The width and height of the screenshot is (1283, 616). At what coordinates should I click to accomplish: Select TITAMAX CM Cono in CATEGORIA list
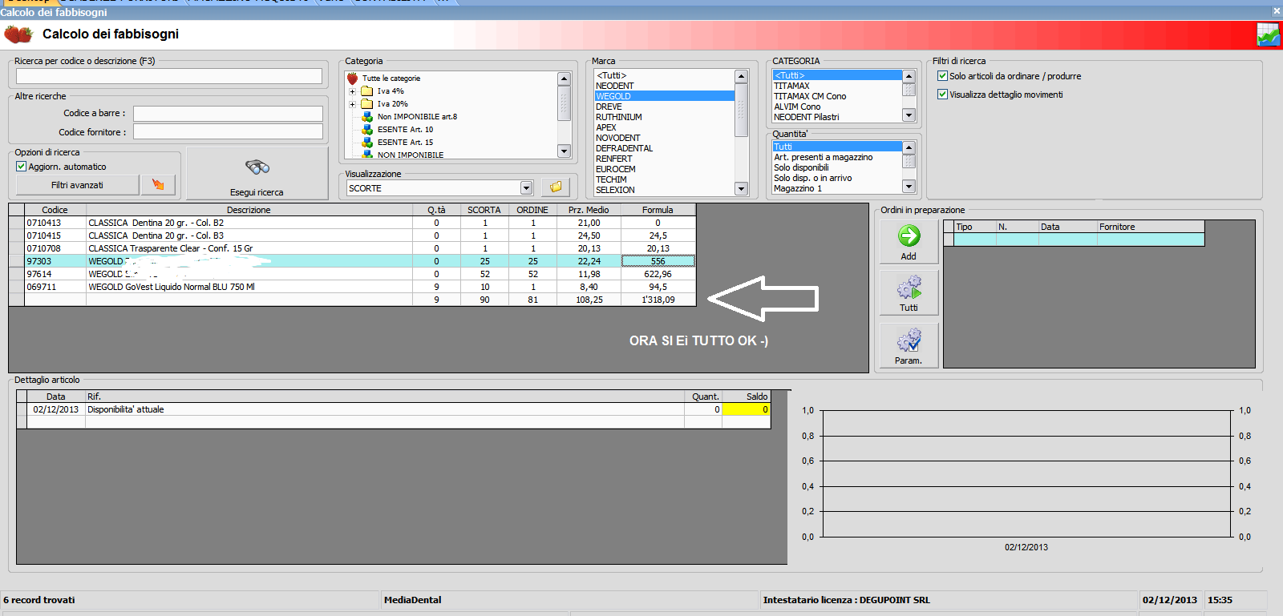pyautogui.click(x=810, y=96)
